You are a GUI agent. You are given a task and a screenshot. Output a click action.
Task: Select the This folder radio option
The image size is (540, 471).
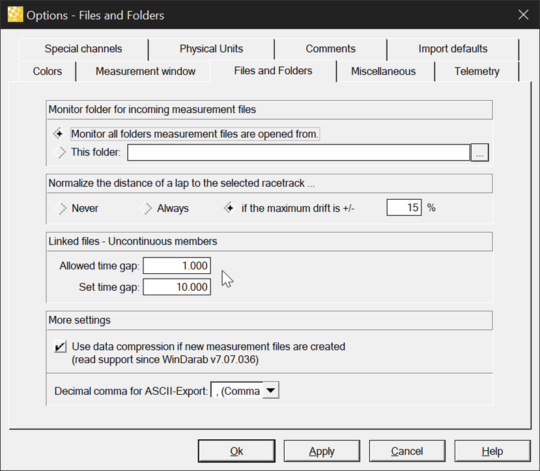[x=62, y=153]
